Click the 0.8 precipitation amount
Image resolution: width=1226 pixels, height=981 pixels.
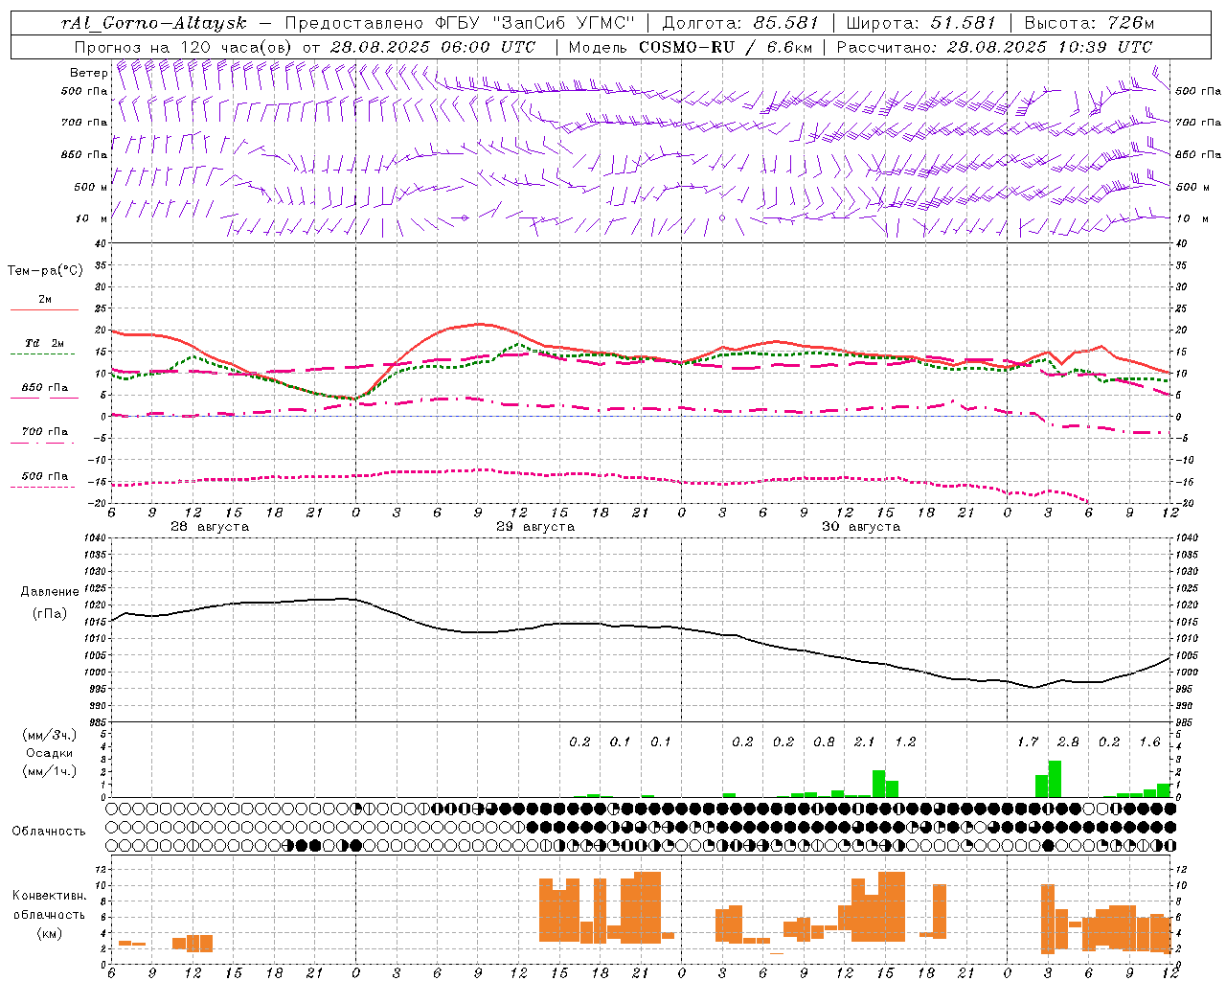(x=824, y=741)
